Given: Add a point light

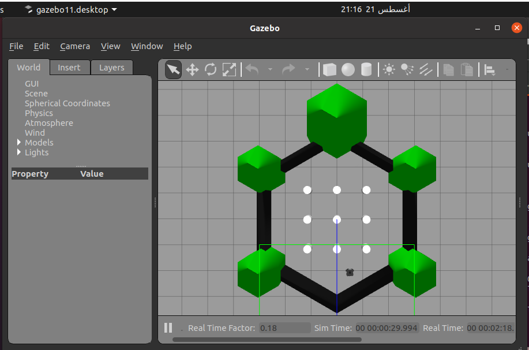Looking at the screenshot, I should (389, 69).
